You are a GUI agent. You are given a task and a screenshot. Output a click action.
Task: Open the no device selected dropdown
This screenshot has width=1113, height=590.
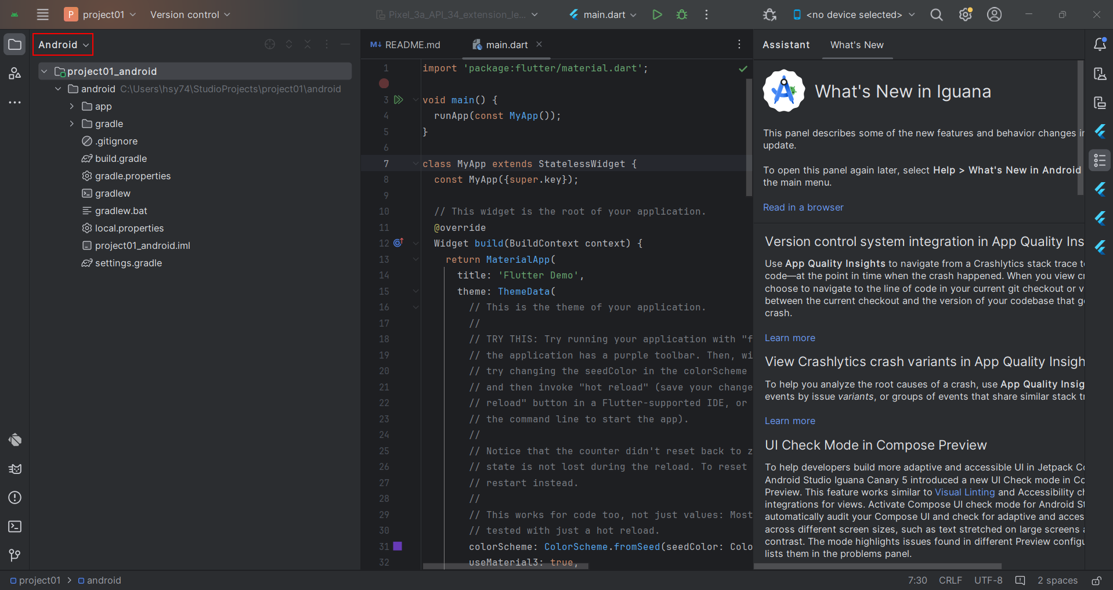tap(854, 15)
